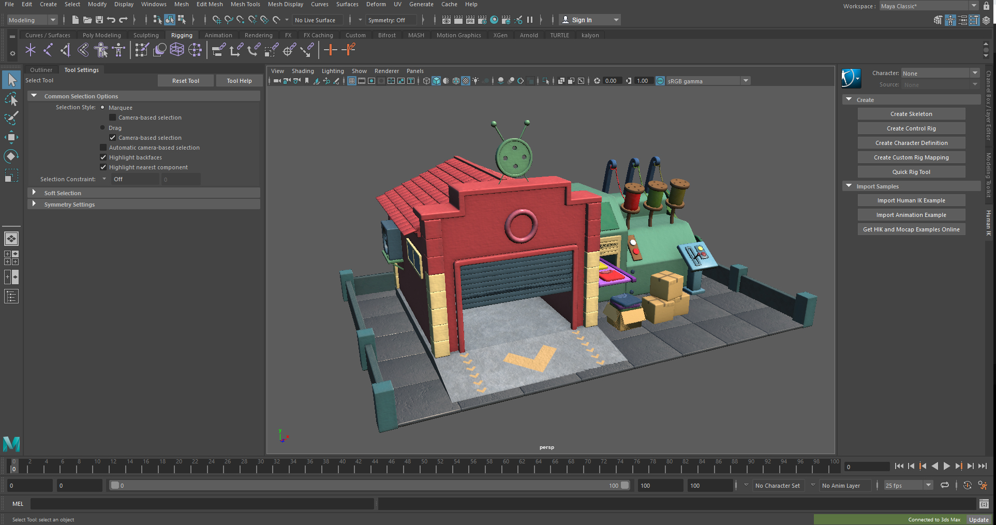The width and height of the screenshot is (996, 525).
Task: Activate Smooth Shade All viewport icon
Action: coord(436,81)
